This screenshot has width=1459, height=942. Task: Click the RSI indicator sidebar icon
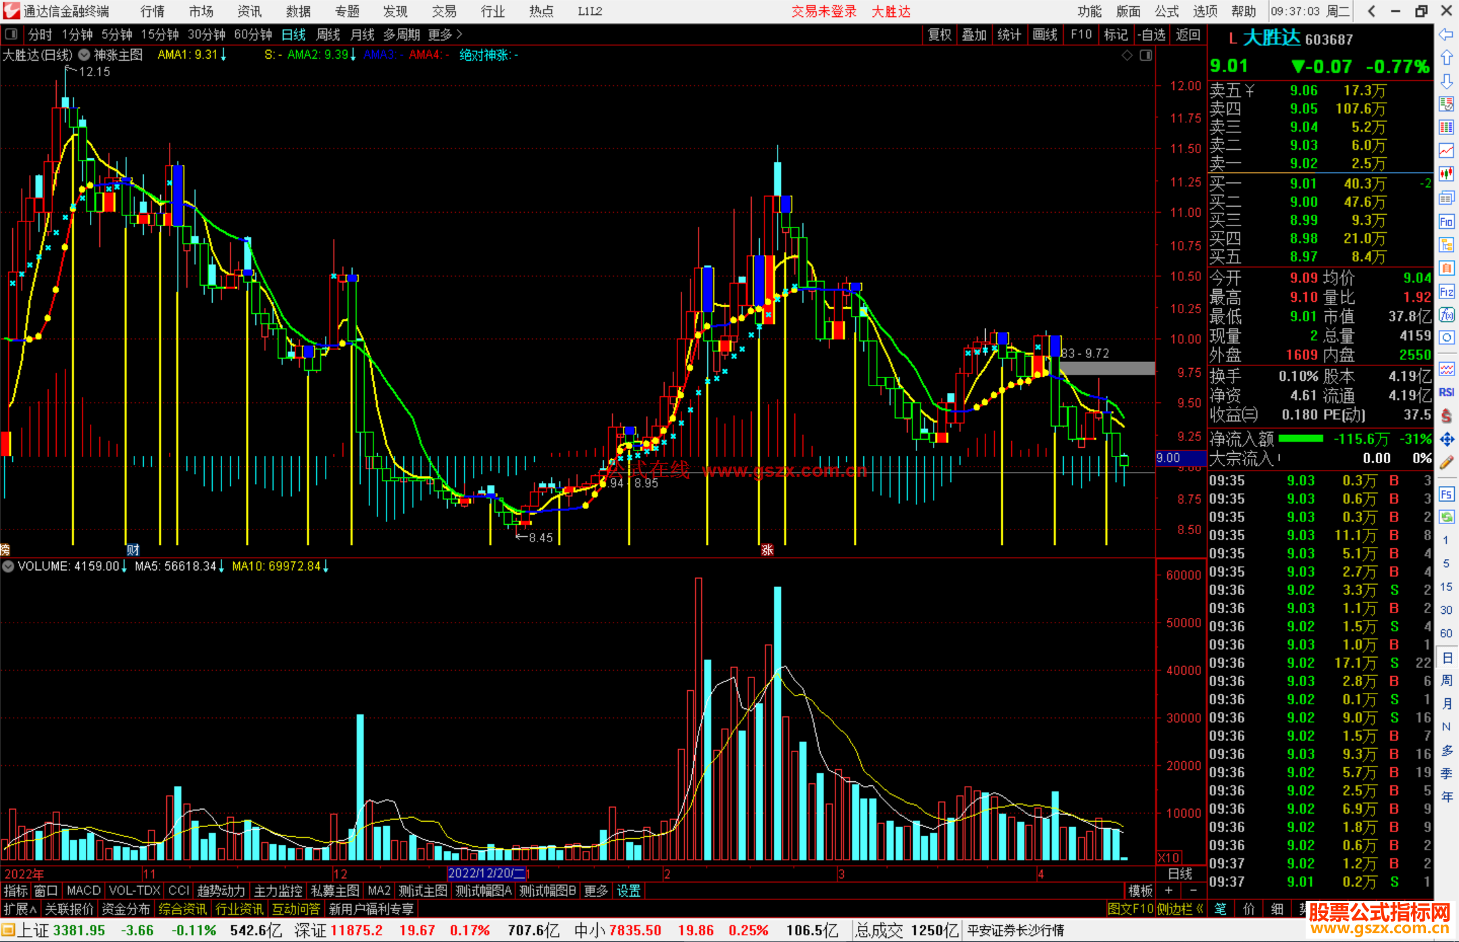coord(1446,392)
